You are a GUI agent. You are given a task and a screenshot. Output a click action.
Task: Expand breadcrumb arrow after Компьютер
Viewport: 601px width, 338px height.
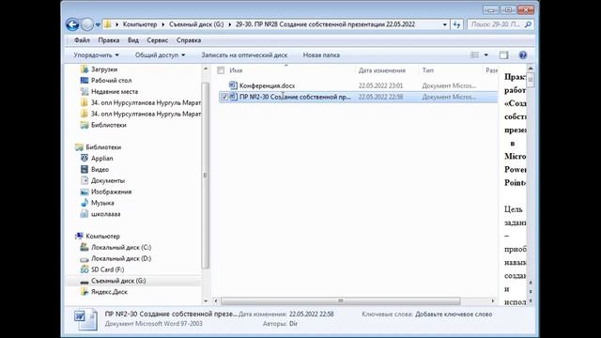tap(162, 24)
